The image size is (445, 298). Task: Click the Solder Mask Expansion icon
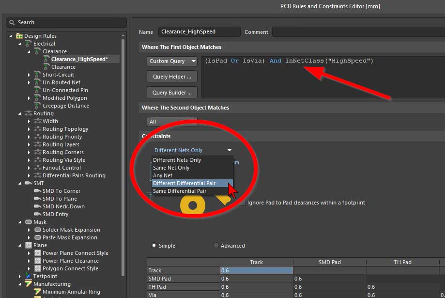coord(38,230)
